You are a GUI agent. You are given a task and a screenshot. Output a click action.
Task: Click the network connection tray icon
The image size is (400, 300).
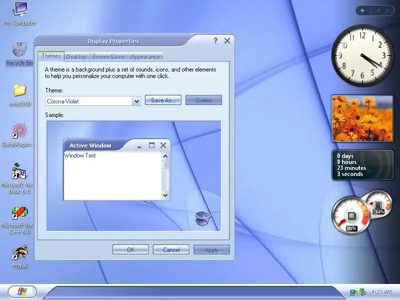tap(354, 292)
